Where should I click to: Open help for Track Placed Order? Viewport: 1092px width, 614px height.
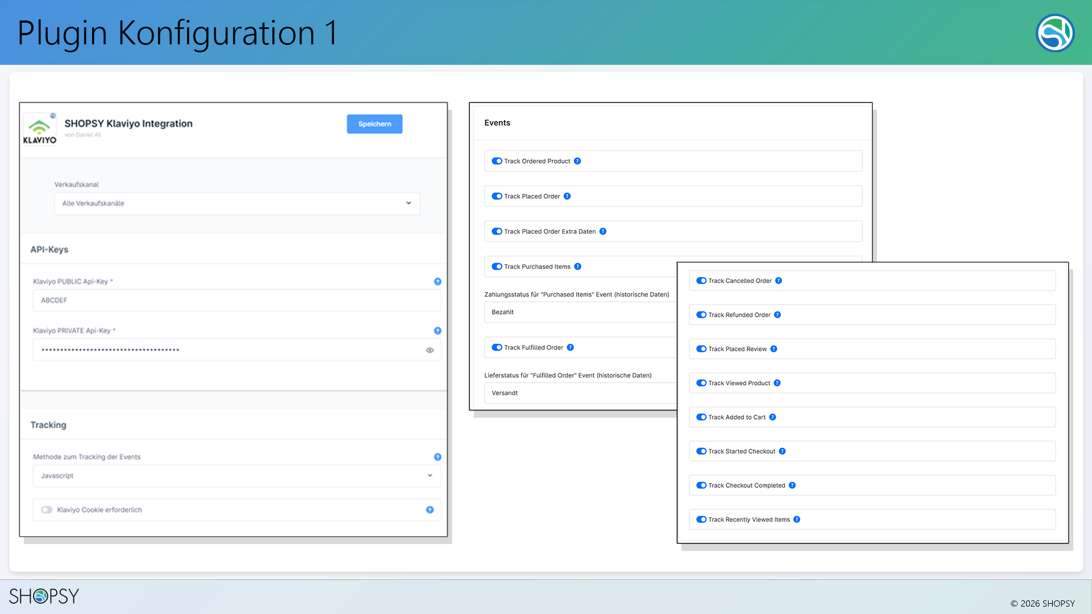point(567,196)
